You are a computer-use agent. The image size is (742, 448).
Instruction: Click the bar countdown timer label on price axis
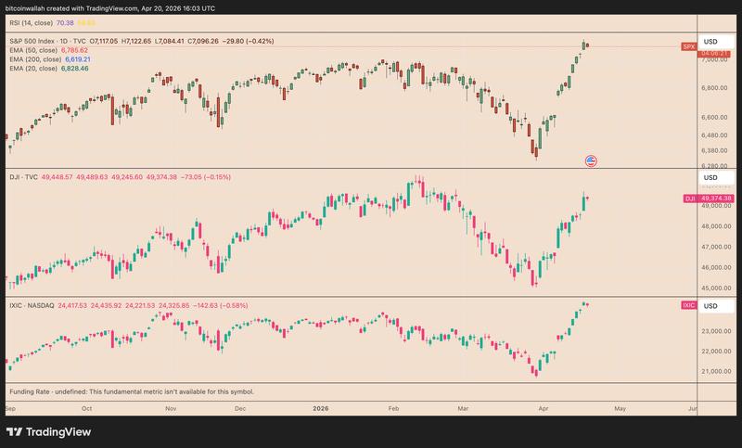click(716, 54)
